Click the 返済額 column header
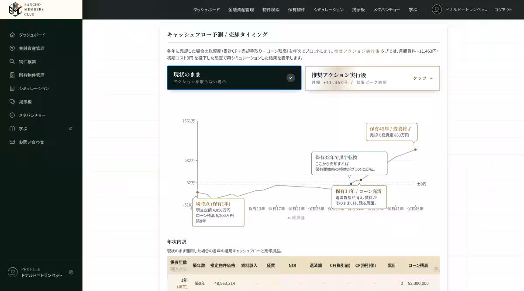524x291 pixels. tap(316, 265)
